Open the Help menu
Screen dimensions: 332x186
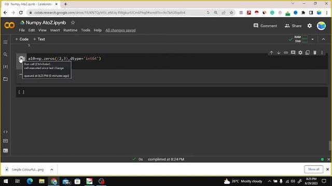point(98,30)
